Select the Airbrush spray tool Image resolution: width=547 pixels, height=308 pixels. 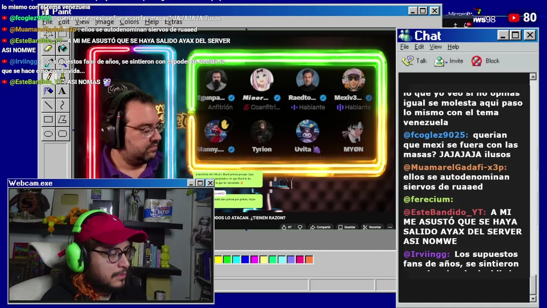tap(48, 91)
